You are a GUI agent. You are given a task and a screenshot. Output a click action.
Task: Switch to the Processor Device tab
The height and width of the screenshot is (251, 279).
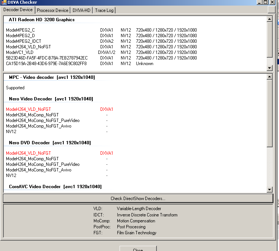point(53,10)
